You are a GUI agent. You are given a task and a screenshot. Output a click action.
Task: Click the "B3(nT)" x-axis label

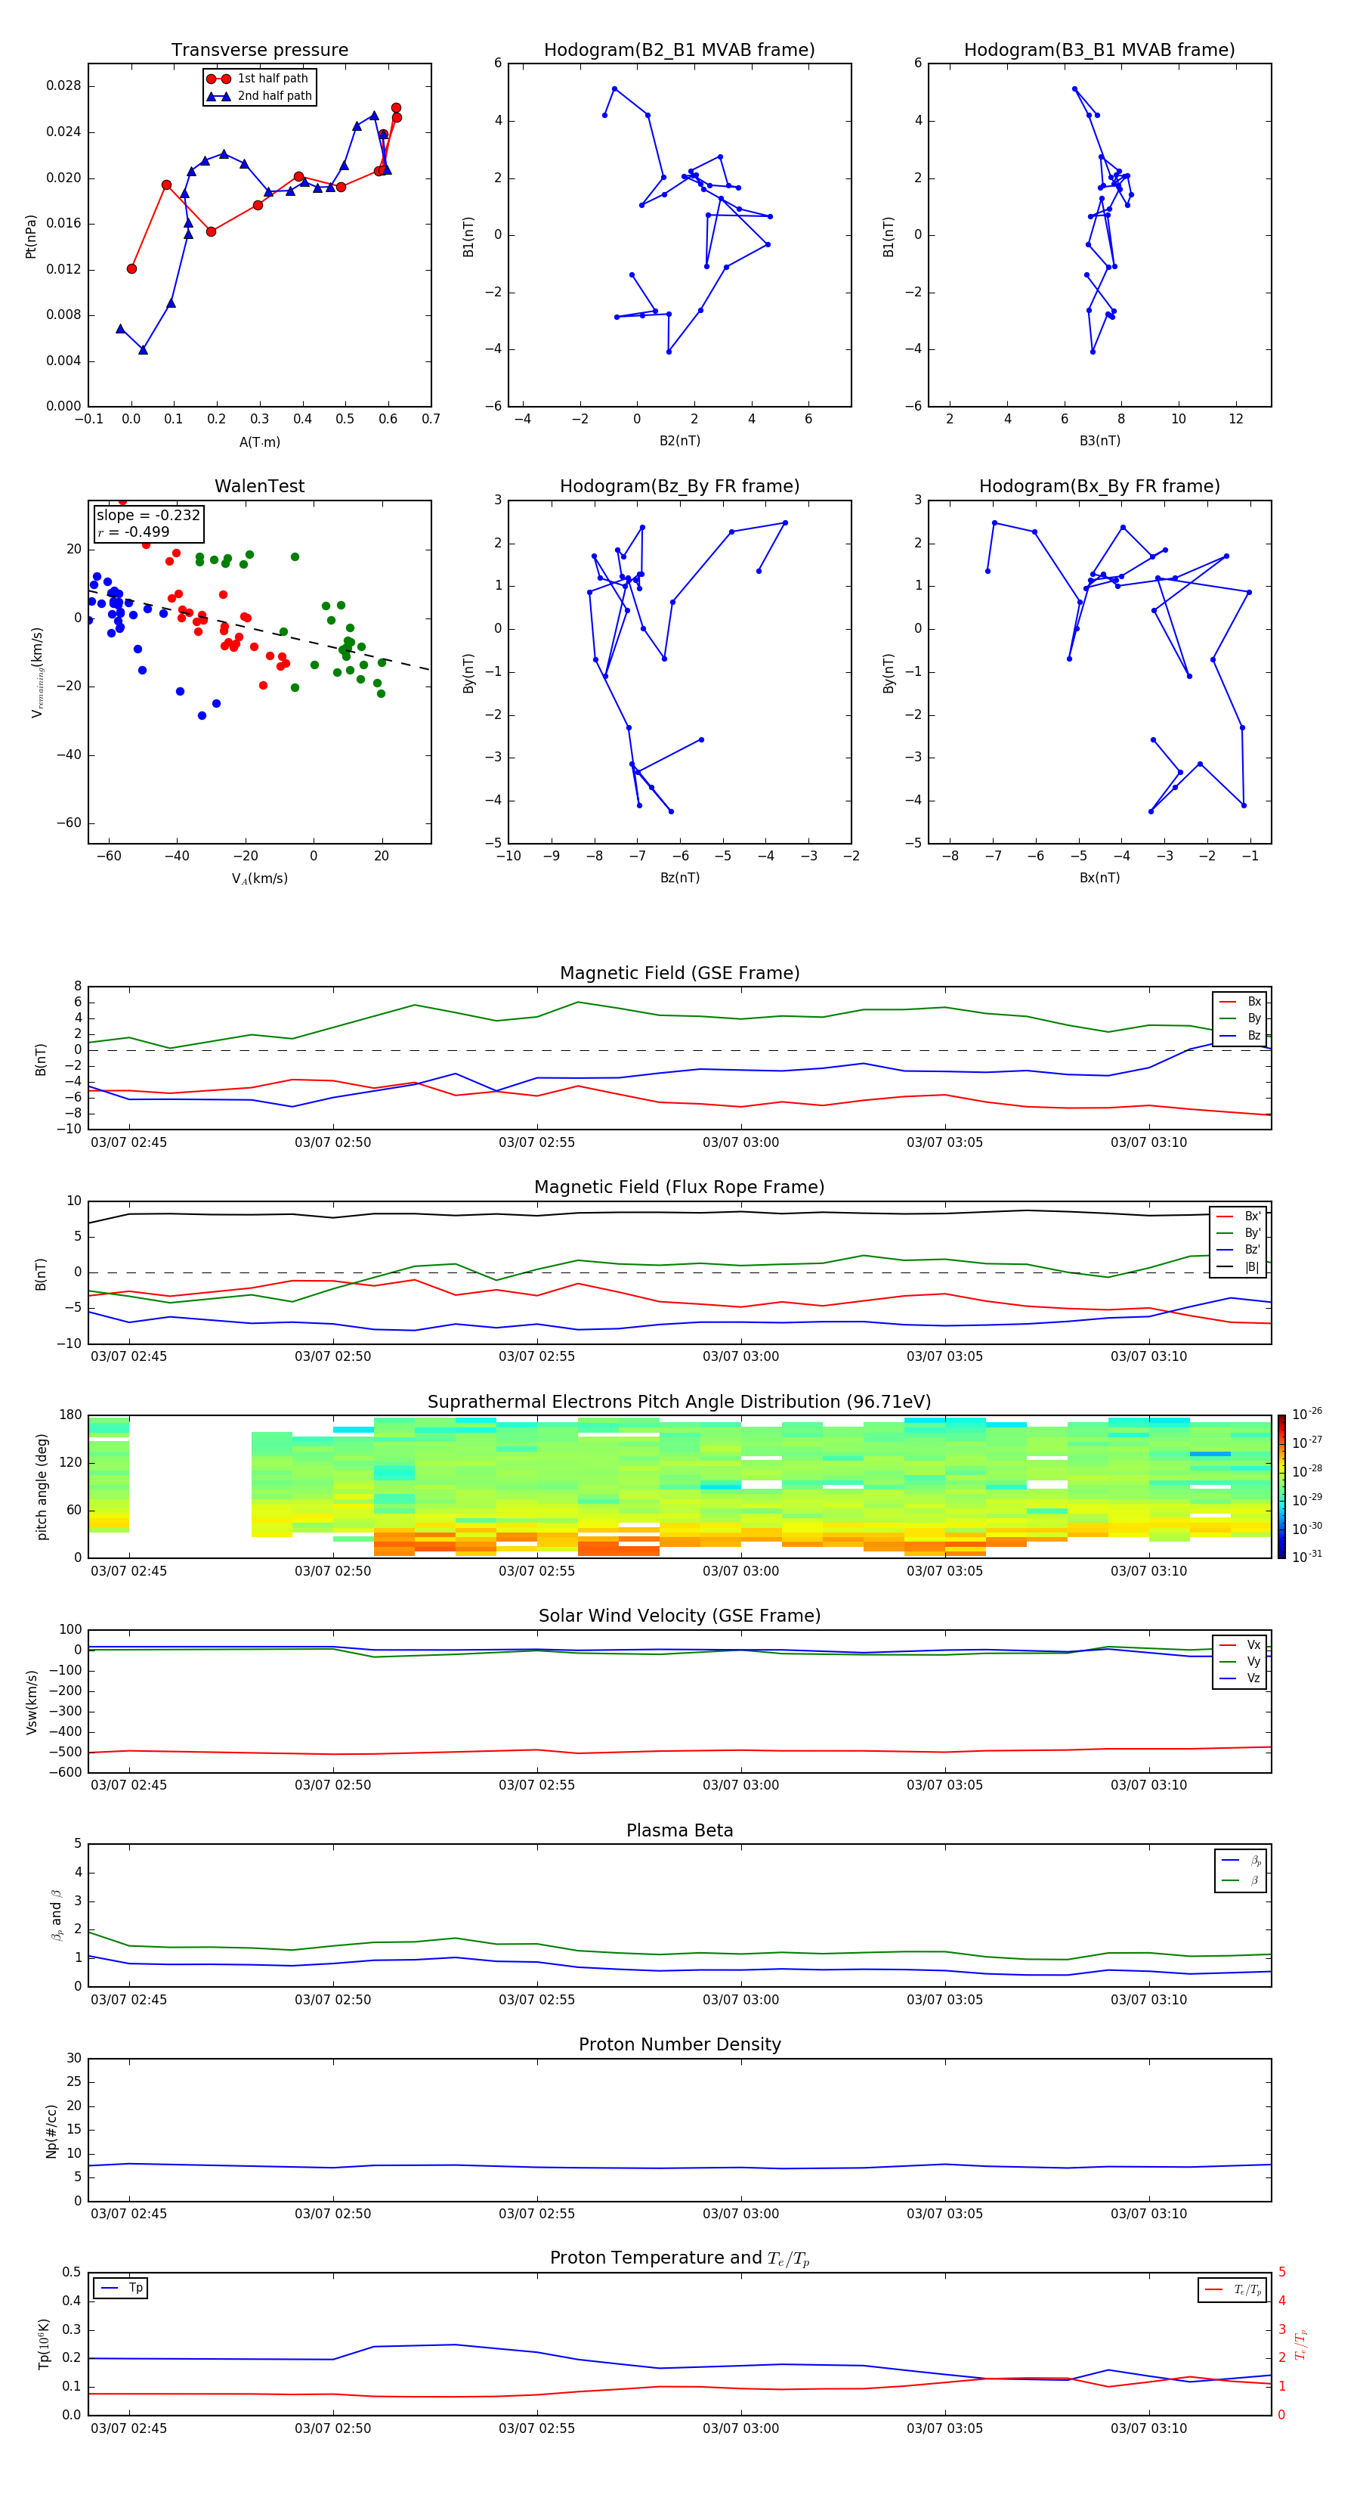point(1099,441)
